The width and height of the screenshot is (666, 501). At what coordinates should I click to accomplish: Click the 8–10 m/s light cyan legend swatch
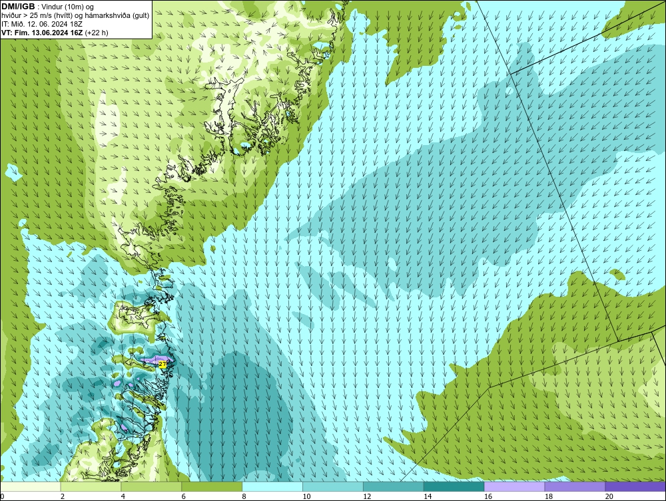click(272, 486)
